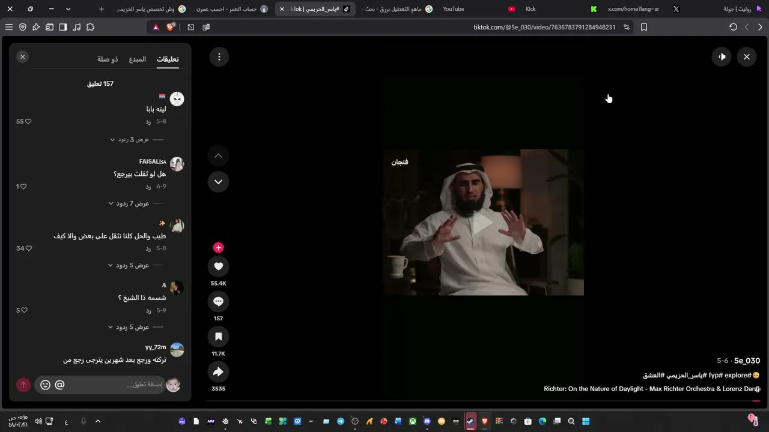Toggle the video sound speaker button

coord(722,56)
